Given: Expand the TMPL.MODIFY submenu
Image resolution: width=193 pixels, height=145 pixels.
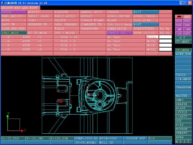Looking at the screenshot, I should point(14,16).
